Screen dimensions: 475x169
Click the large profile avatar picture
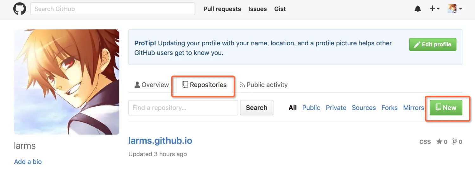[66, 82]
